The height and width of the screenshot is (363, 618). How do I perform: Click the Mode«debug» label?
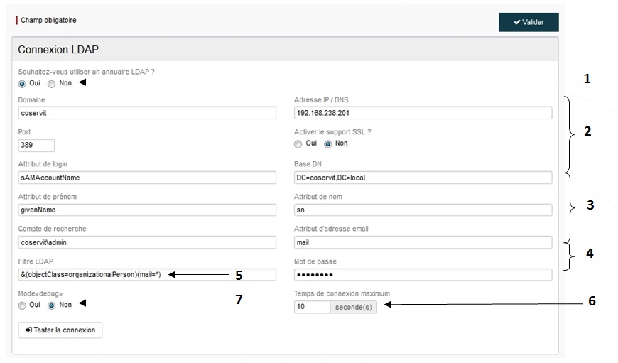coord(40,293)
